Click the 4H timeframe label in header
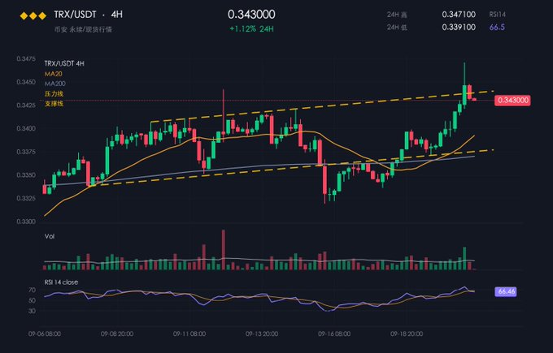Screen dimensions: 553x353 point(117,15)
